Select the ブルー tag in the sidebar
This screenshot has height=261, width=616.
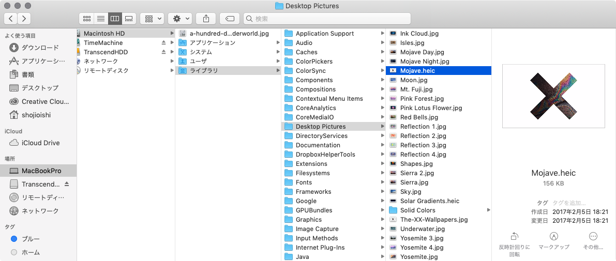[x=38, y=239]
